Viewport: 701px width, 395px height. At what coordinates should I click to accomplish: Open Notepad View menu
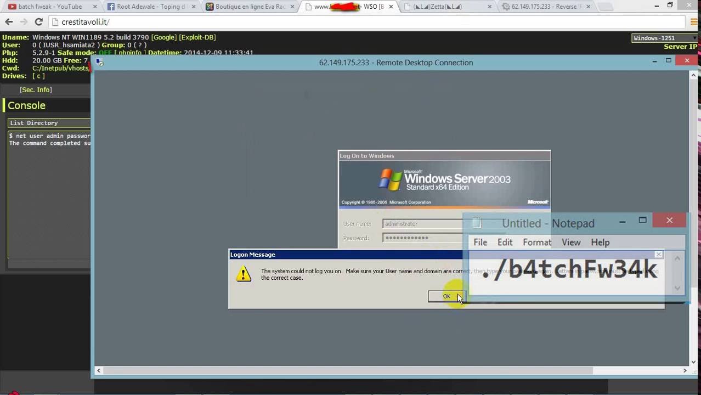(571, 242)
